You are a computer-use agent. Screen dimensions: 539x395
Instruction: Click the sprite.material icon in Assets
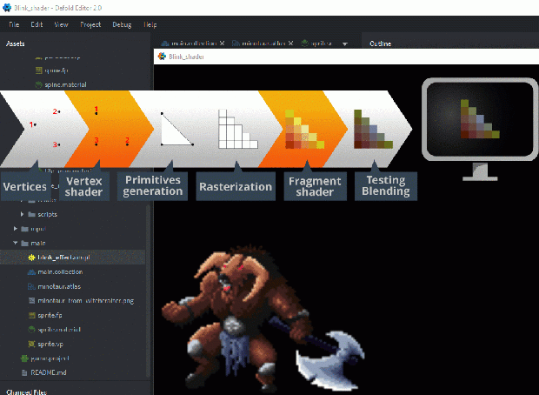pos(31,330)
